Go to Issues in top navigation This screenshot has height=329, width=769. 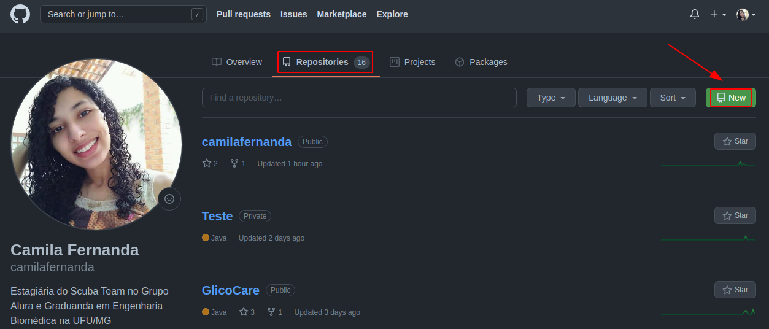(294, 14)
